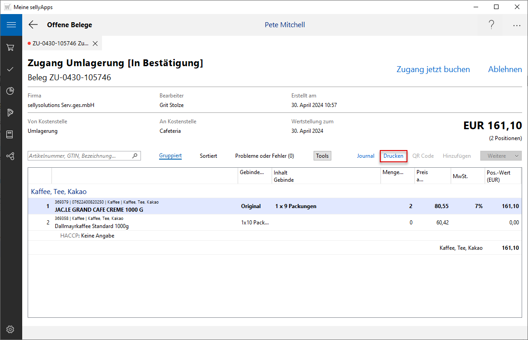This screenshot has height=340, width=528.
Task: Close the ZU-0430-105746 tab
Action: click(x=95, y=44)
